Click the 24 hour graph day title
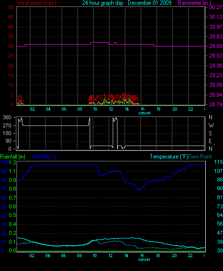This screenshot has height=271, width=223. (x=127, y=3)
